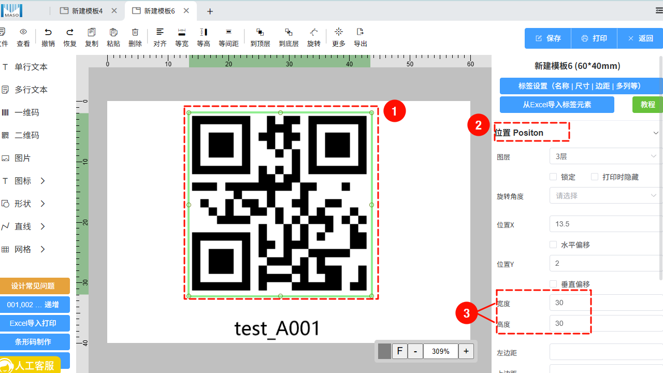Add 单行文本 single-line text element
The height and width of the screenshot is (373, 663).
click(31, 67)
